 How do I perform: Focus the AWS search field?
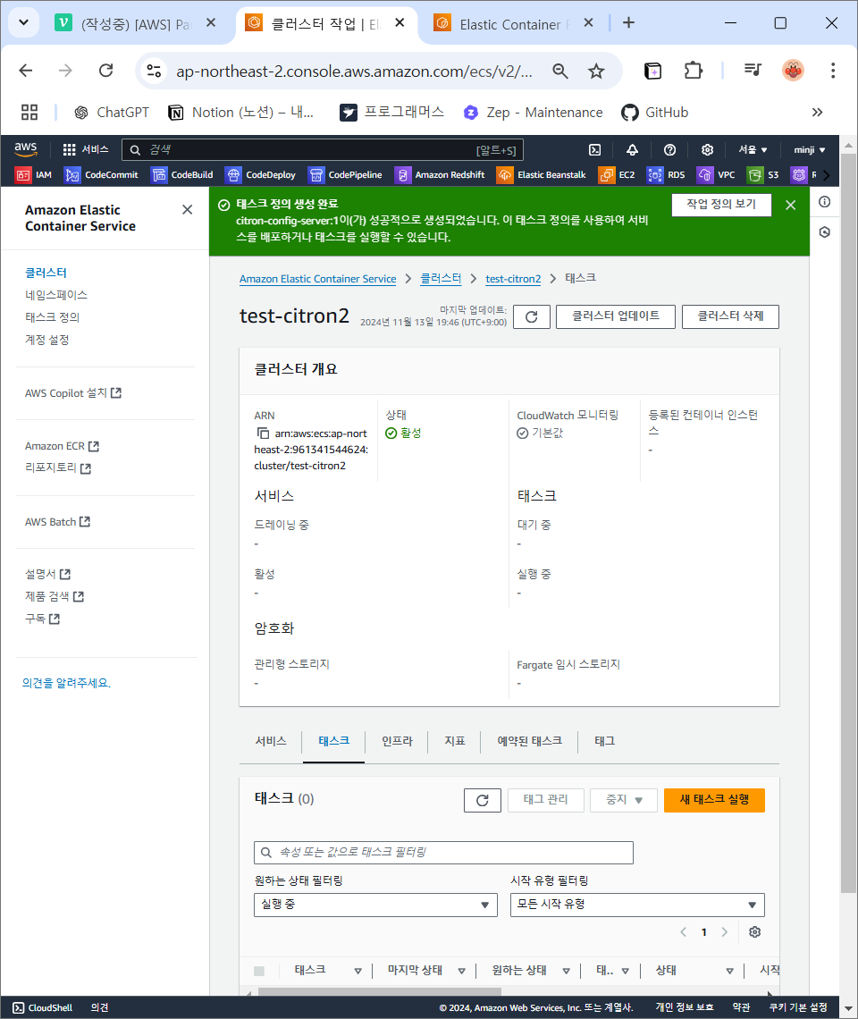point(323,150)
